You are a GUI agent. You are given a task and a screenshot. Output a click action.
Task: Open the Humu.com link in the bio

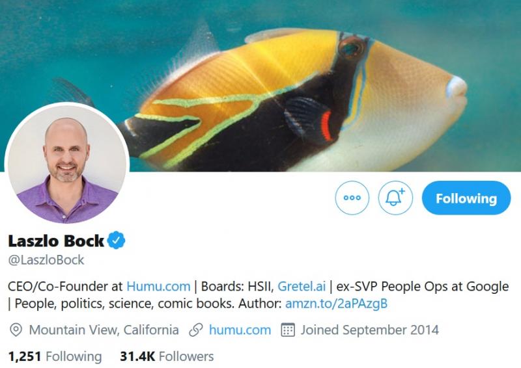158,286
